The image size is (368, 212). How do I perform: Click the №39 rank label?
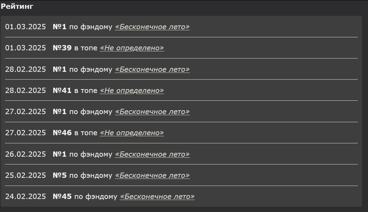(62, 48)
